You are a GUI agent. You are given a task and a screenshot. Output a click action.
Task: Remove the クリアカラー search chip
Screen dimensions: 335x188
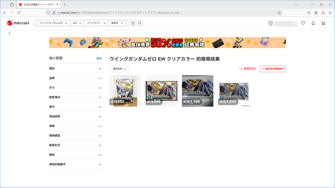[104, 23]
